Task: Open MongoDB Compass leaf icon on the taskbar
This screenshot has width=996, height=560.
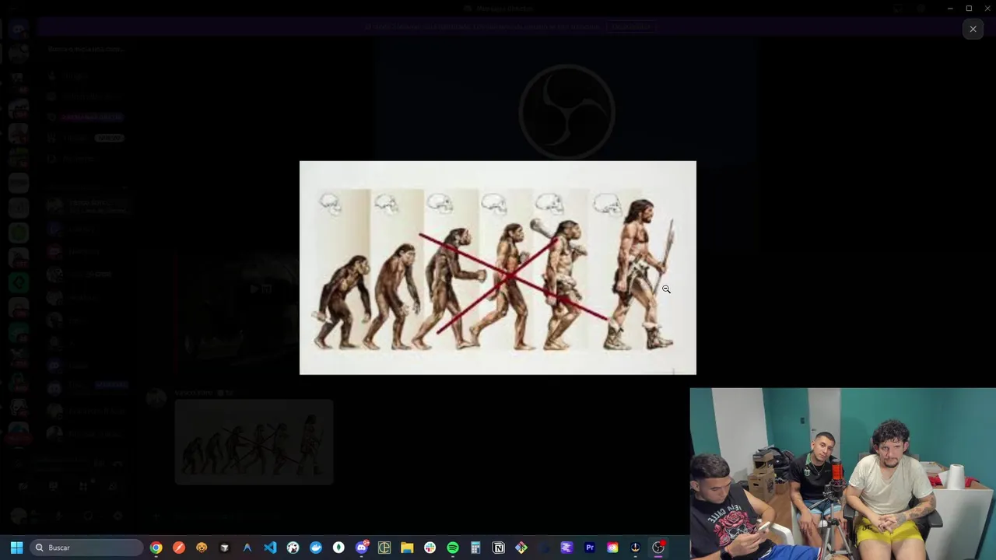Action: 338,548
